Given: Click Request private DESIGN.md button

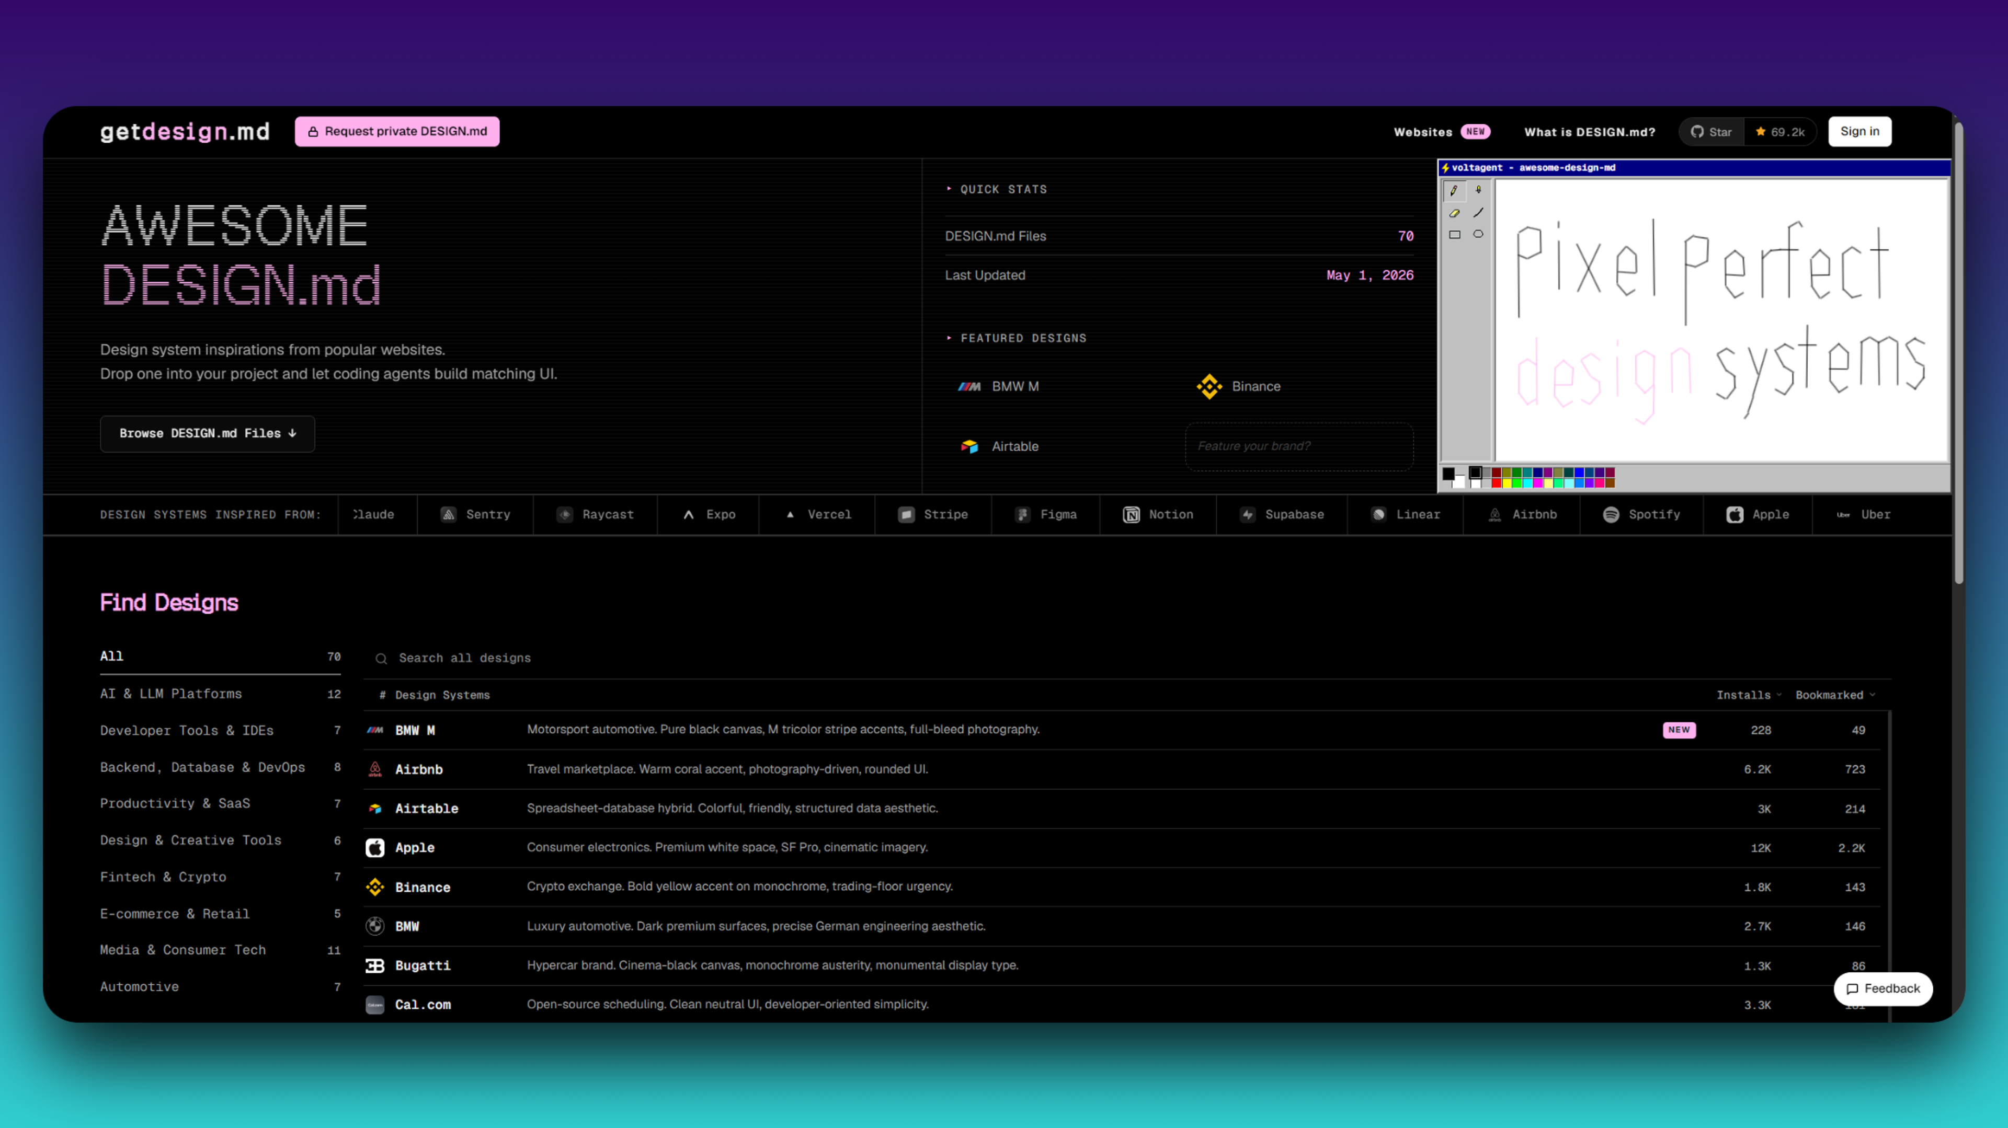Looking at the screenshot, I should 397,131.
